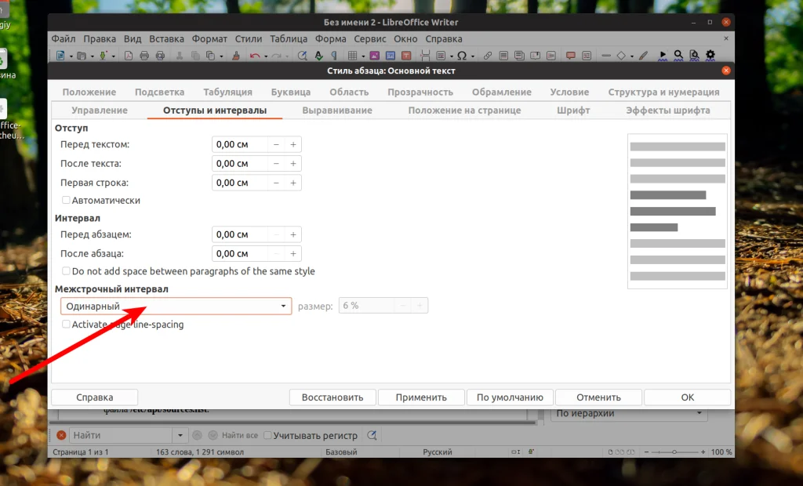Viewport: 803px width, 486px height.
Task: Open dropdown arrow next to Omega icon
Action: [473, 56]
